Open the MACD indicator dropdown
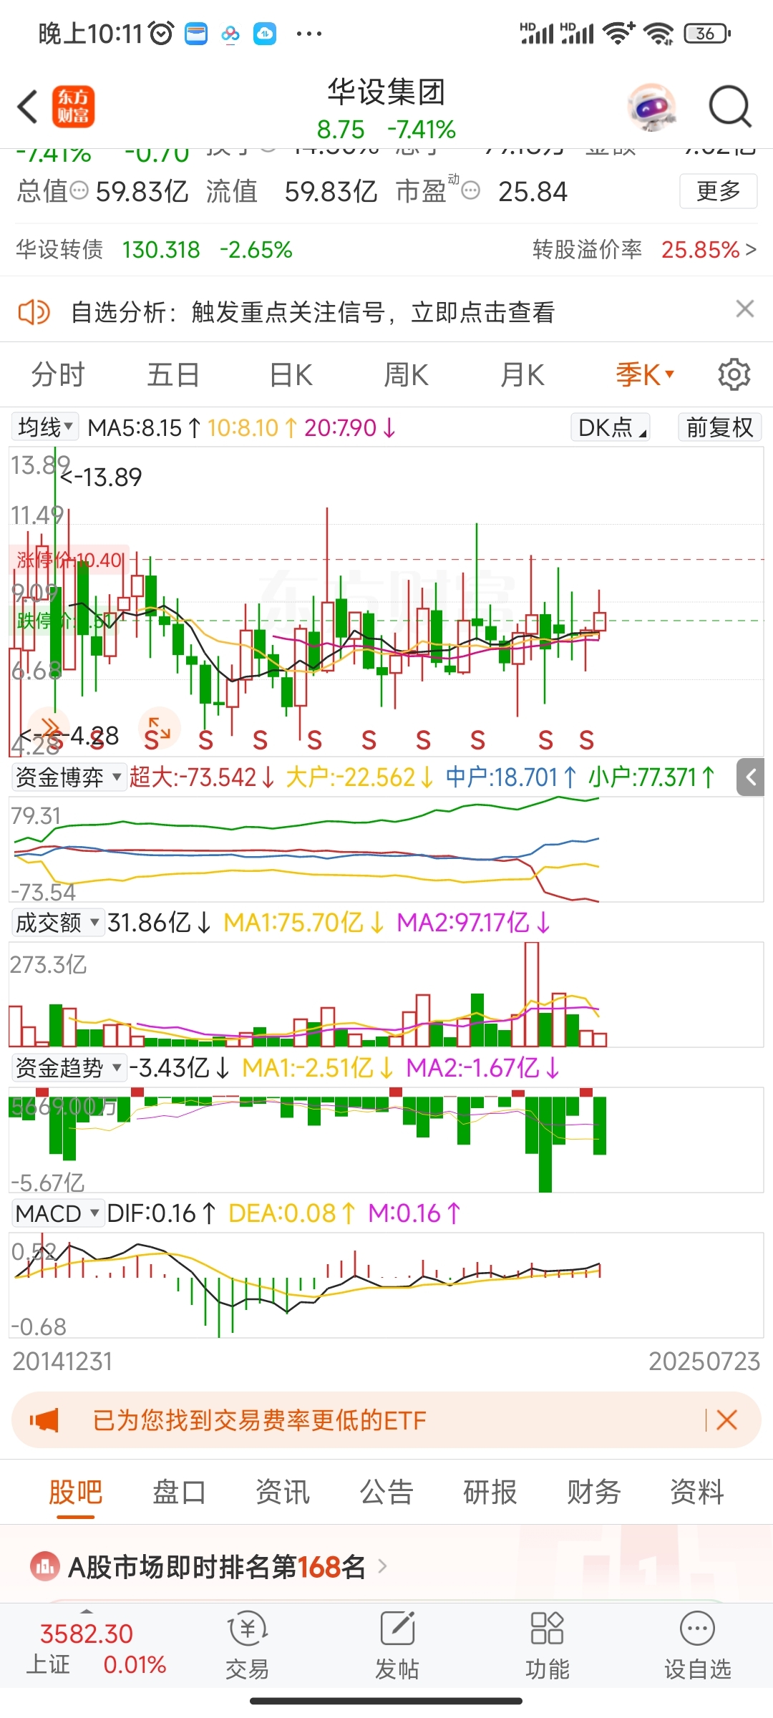 [x=57, y=1213]
